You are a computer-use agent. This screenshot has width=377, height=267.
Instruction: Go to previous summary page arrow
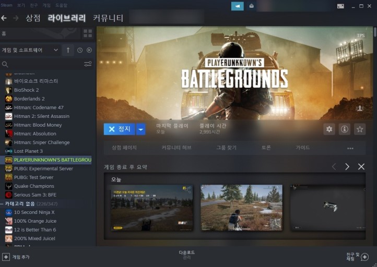334,167
